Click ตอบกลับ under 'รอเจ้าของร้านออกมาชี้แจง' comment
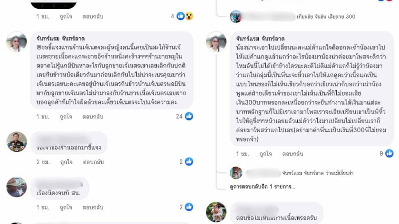Image resolution: width=399 pixels, height=224 pixels. coord(93,162)
